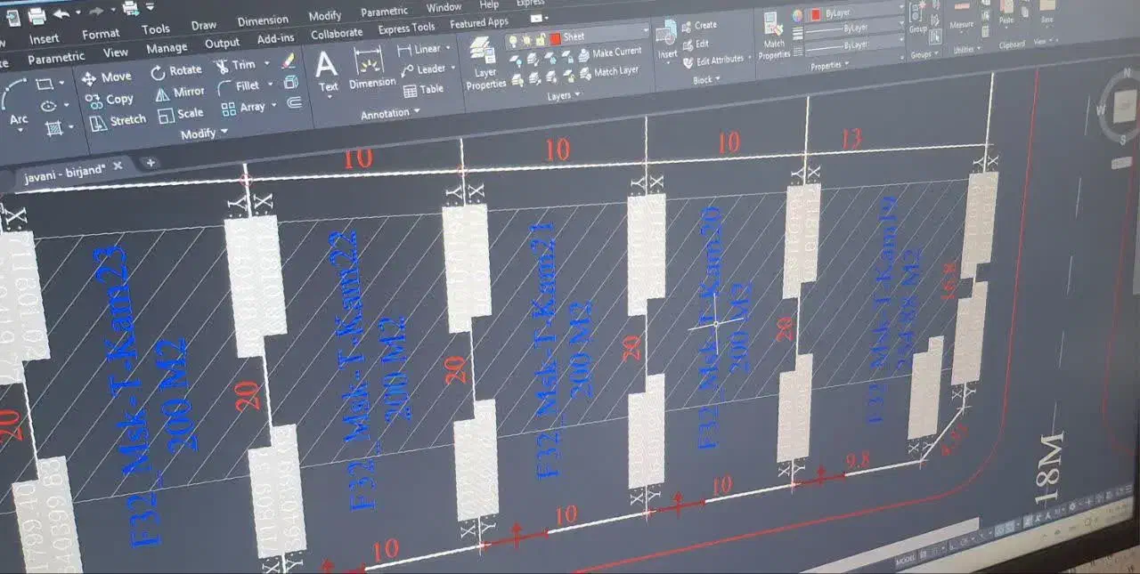
Task: Expand the Modify panel
Action: pyautogui.click(x=203, y=133)
